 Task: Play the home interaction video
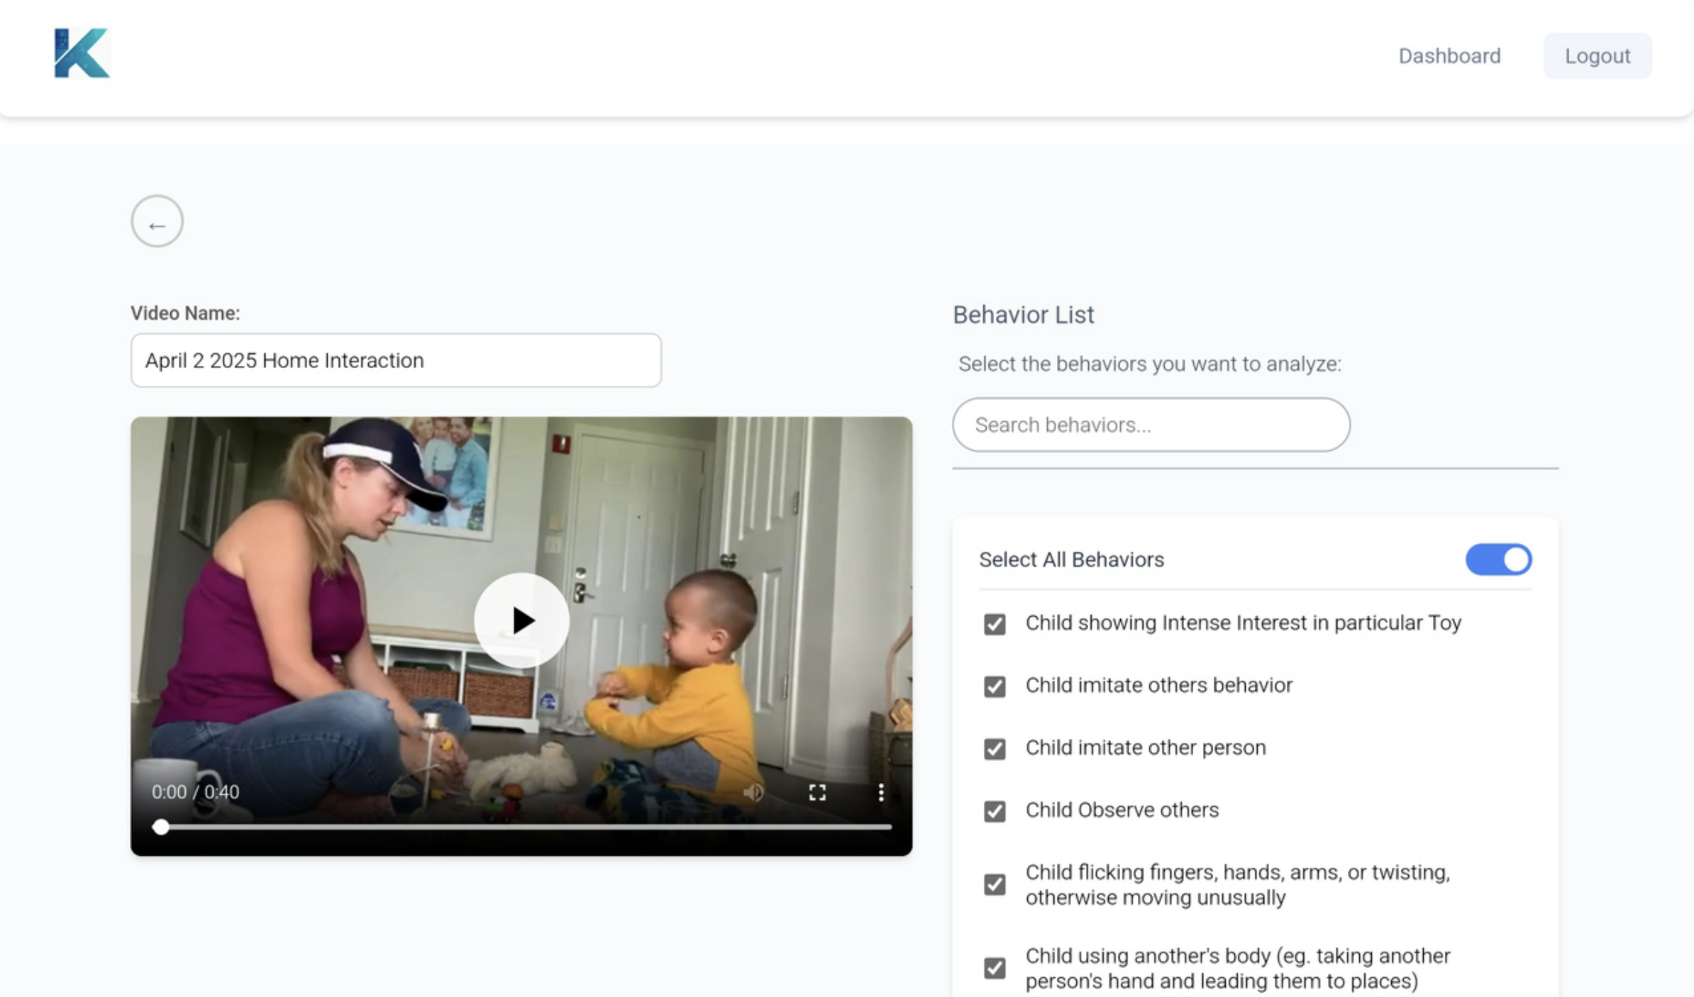click(521, 620)
